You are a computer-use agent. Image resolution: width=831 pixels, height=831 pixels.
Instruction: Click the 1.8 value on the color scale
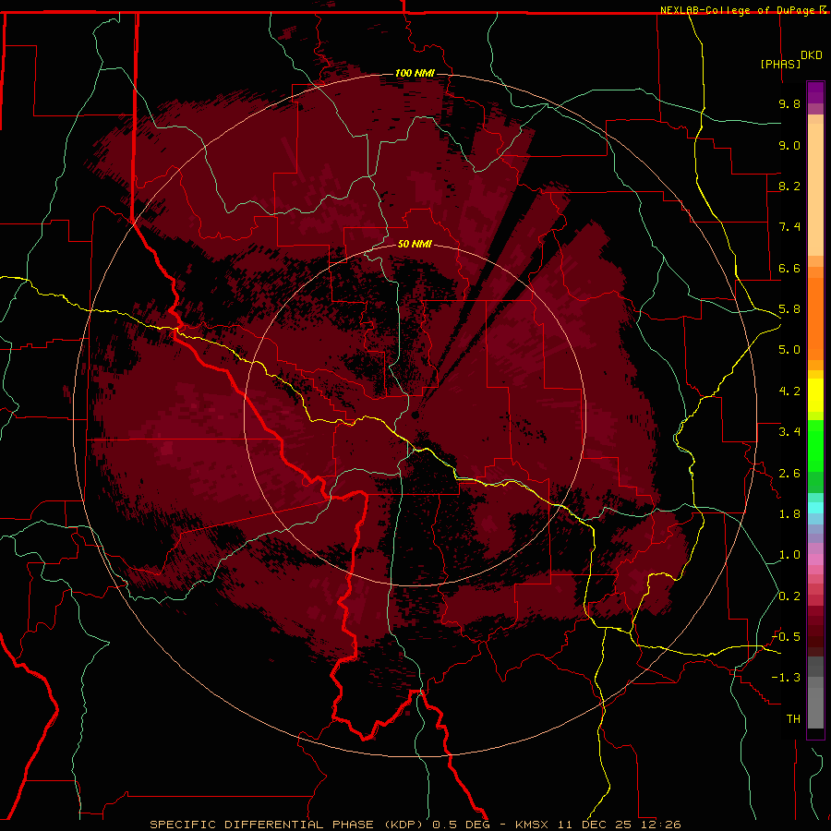click(x=789, y=514)
